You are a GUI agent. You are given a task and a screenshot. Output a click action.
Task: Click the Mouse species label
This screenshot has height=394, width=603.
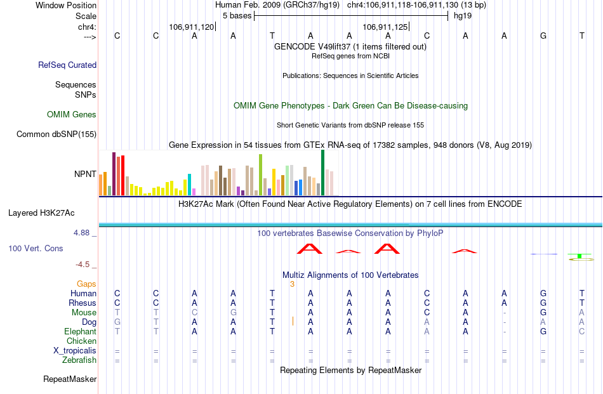coord(84,313)
